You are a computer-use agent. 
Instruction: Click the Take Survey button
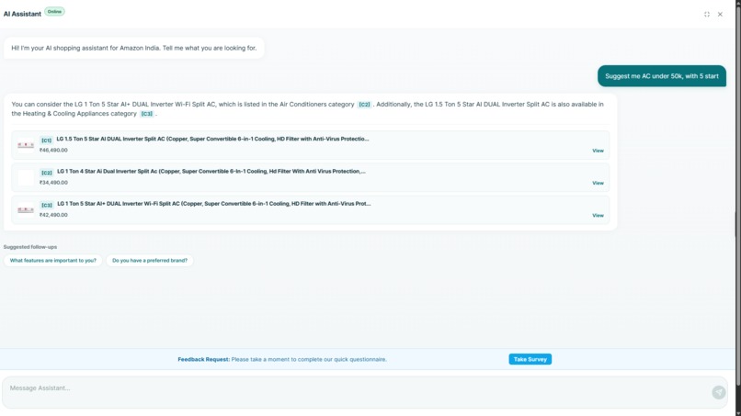point(530,359)
